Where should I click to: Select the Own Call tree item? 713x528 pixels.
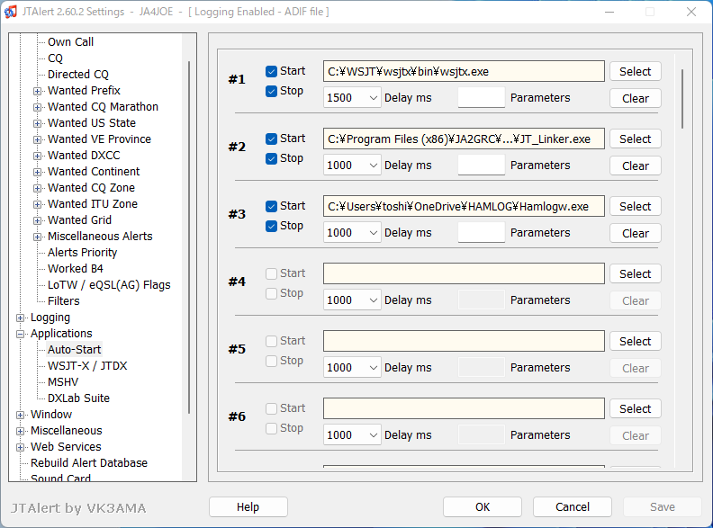point(70,41)
